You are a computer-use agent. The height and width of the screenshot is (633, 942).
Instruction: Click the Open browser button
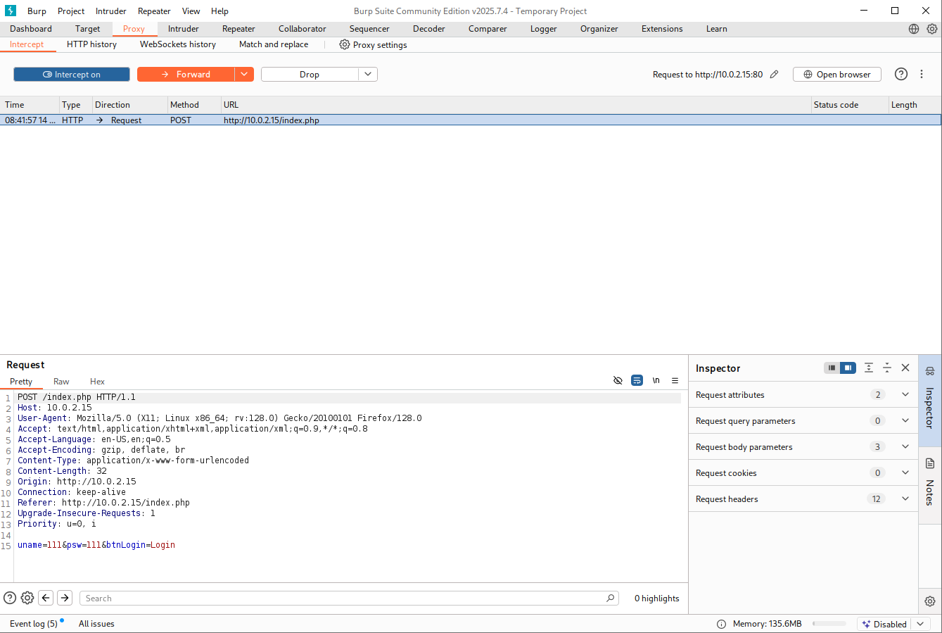pyautogui.click(x=836, y=75)
